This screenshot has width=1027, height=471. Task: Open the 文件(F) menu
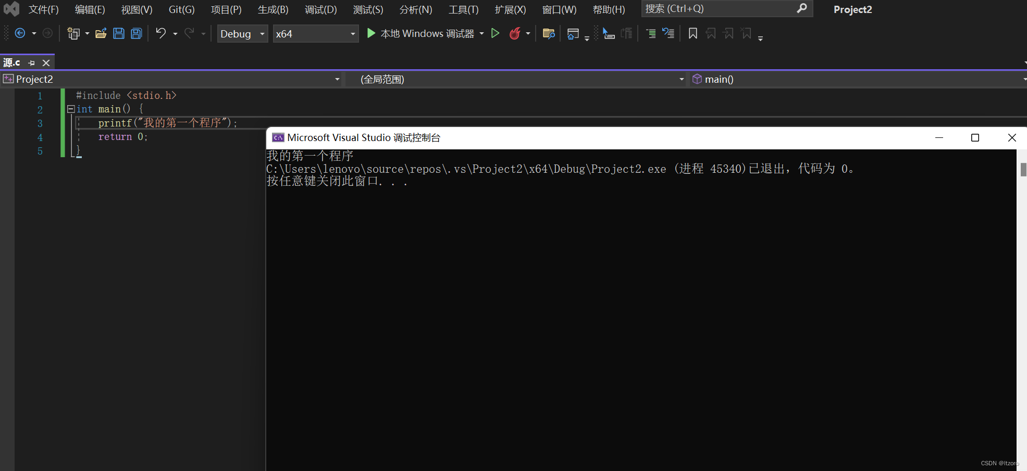coord(43,9)
